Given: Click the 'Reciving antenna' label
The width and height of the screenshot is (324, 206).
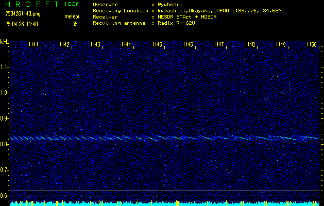Looking at the screenshot, I should [119, 23].
